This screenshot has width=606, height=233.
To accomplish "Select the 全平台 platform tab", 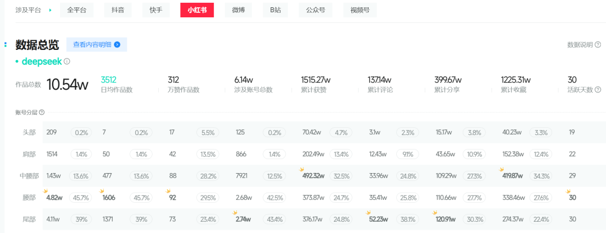I will (x=76, y=11).
